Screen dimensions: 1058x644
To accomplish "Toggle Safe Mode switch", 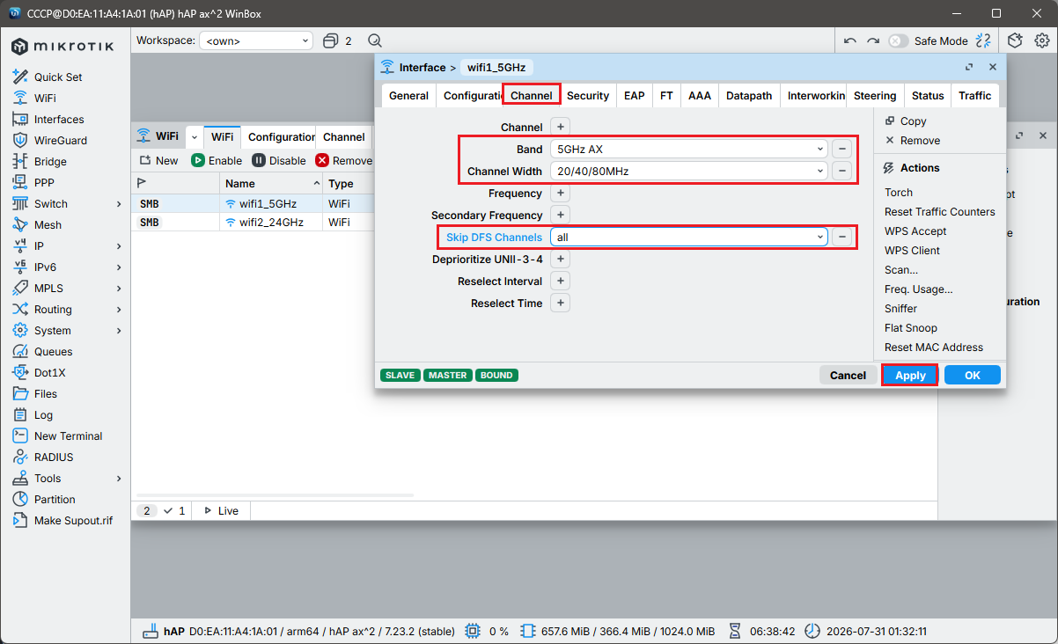I will tap(898, 40).
